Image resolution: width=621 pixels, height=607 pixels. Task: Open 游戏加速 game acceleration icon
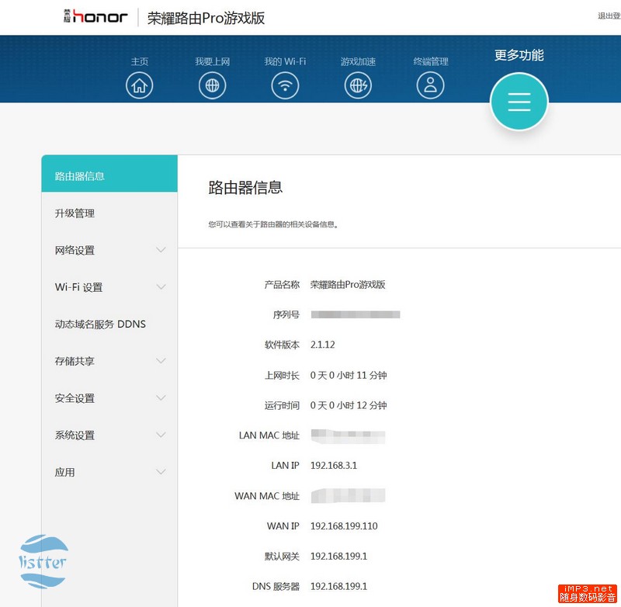pyautogui.click(x=358, y=85)
